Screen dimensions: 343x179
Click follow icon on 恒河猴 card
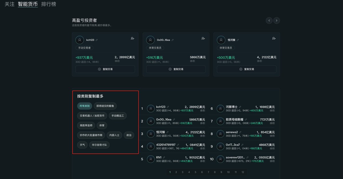(274, 38)
